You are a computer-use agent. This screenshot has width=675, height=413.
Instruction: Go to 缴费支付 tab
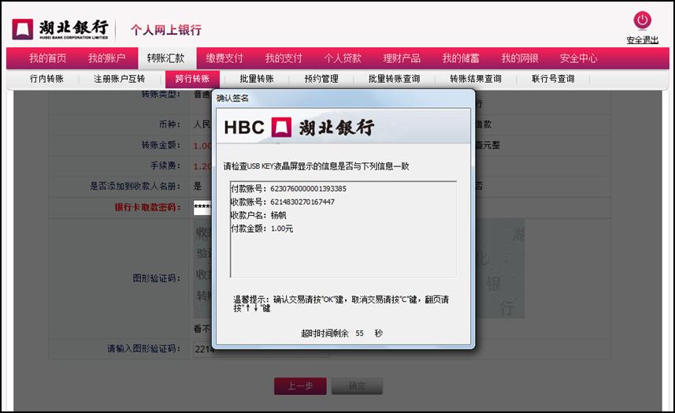click(x=224, y=58)
